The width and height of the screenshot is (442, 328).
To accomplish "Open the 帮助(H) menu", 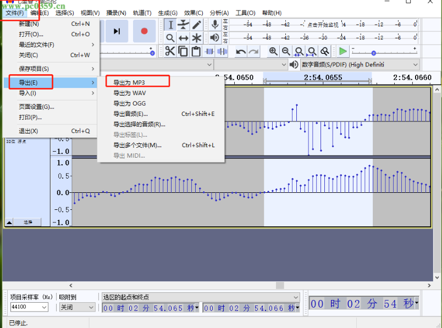I will click(272, 13).
